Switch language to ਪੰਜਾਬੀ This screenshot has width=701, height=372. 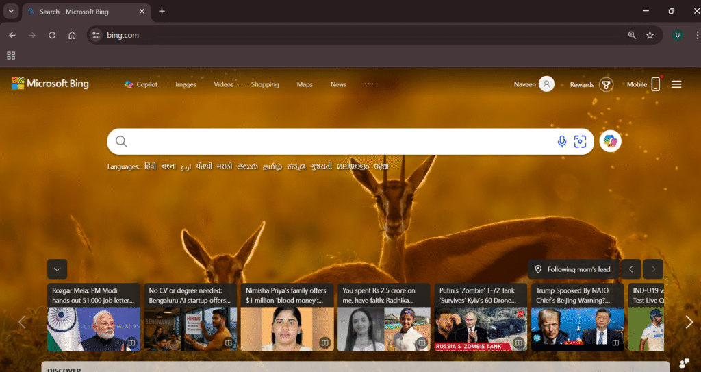click(204, 166)
